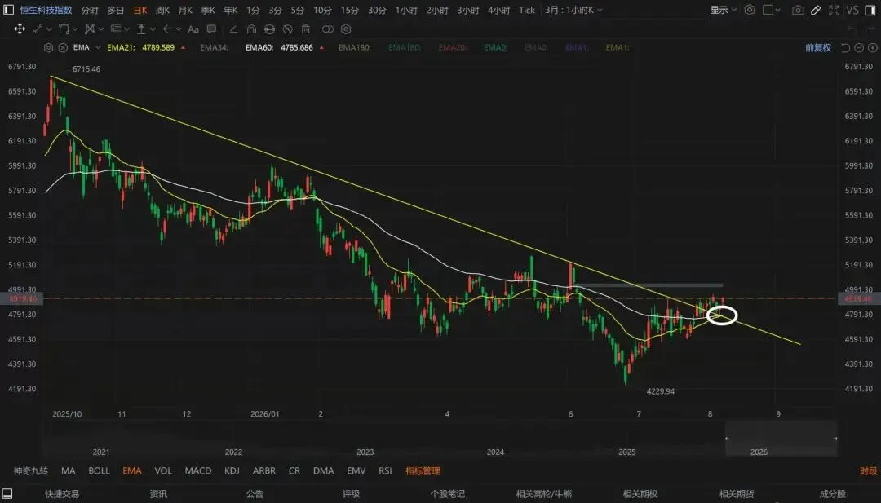Screen dimensions: 881x503
Task: Click the 前复权 adjustment button
Action: [818, 48]
